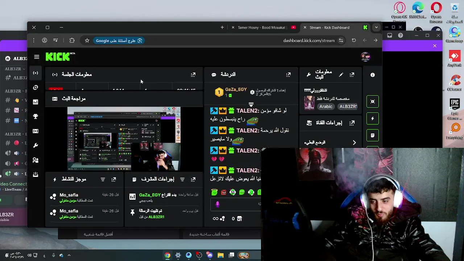The image size is (464, 261).
Task: Click the help icon in background window
Action: (x=400, y=36)
